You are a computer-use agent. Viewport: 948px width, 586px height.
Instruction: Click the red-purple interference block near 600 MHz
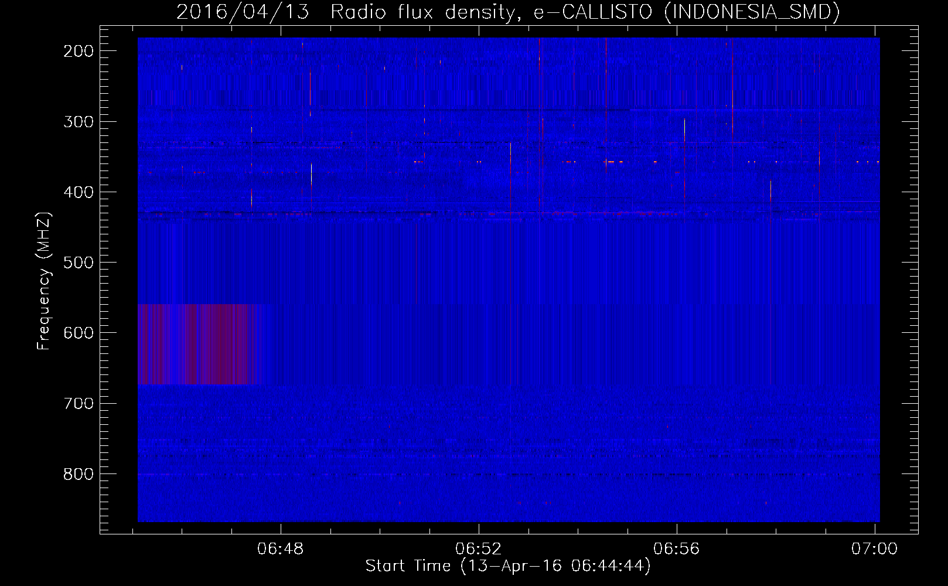[x=196, y=344]
